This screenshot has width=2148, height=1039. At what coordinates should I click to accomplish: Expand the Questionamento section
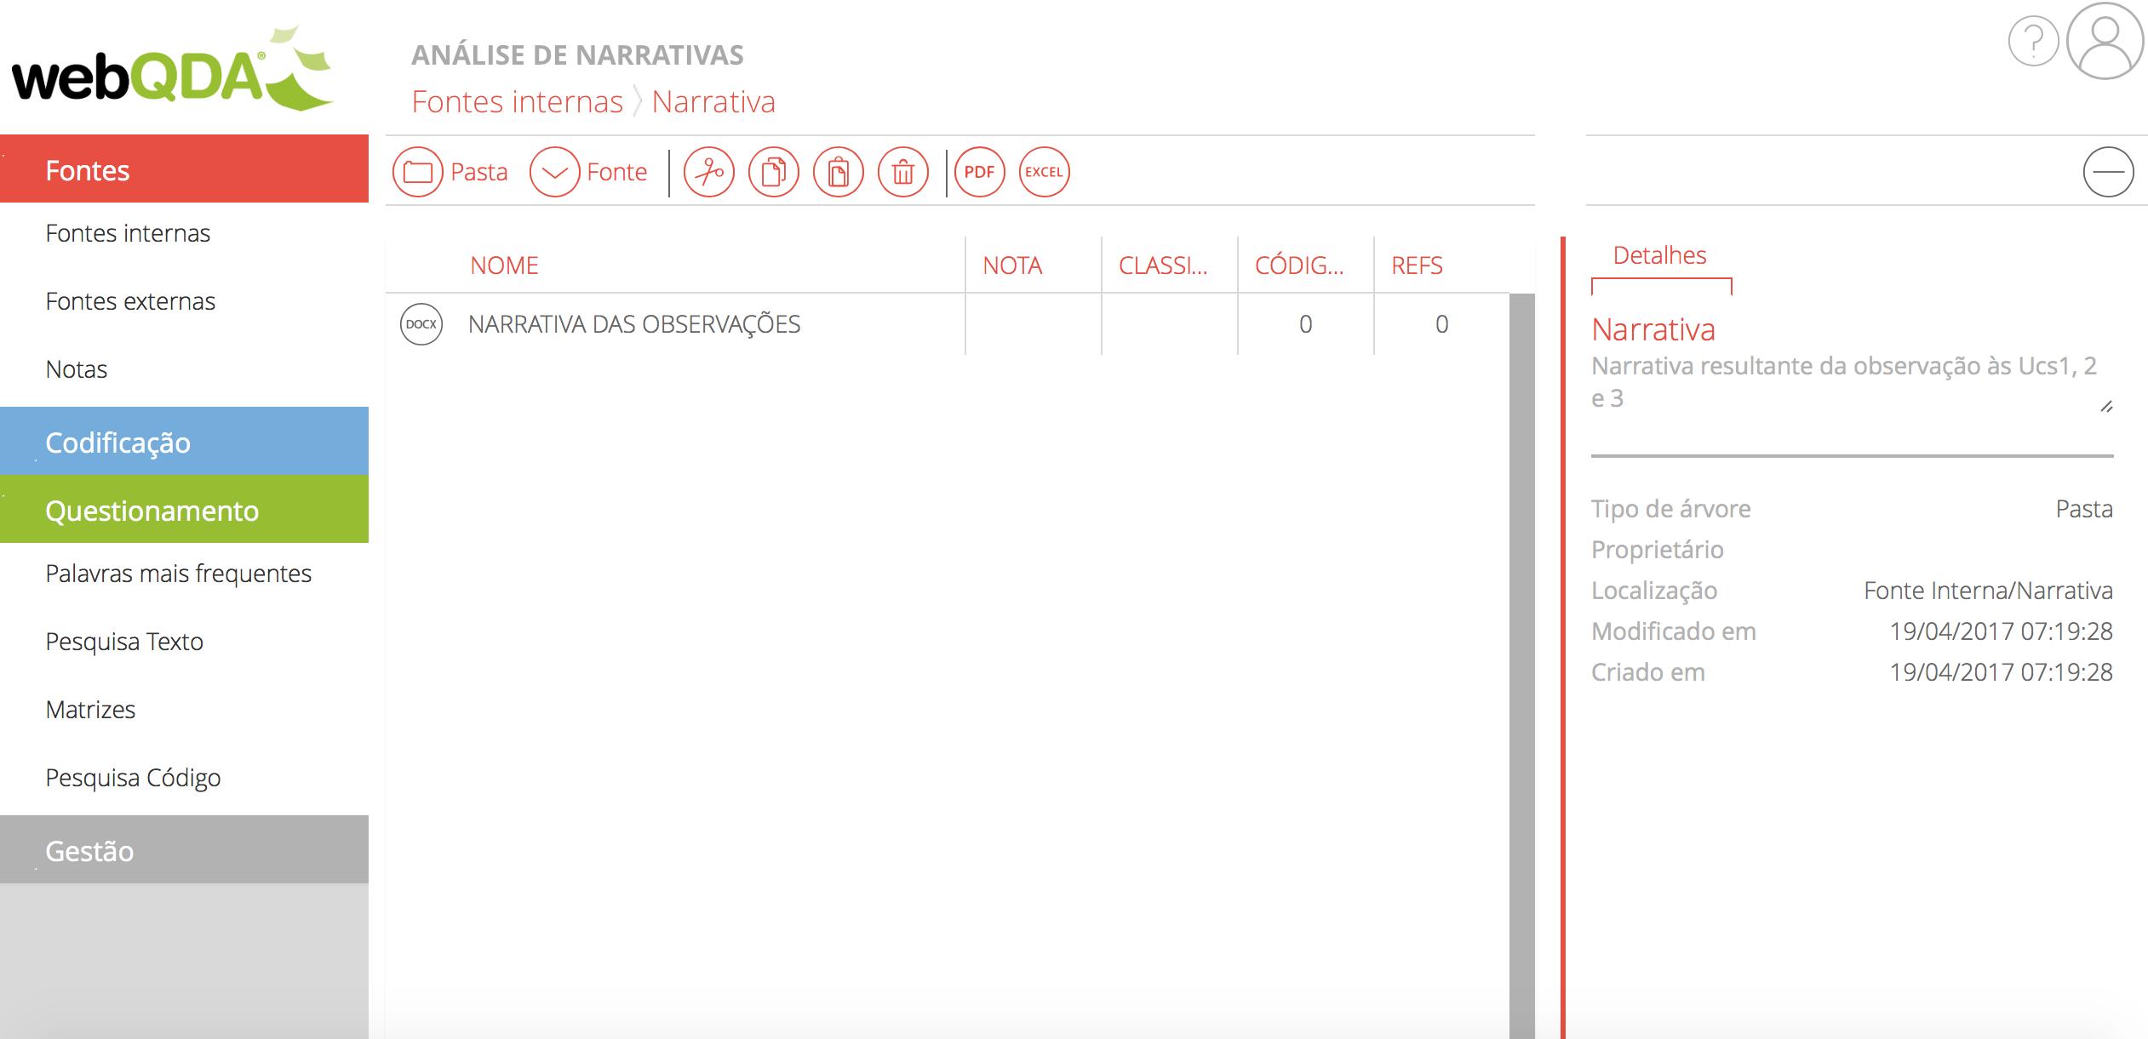pos(184,509)
